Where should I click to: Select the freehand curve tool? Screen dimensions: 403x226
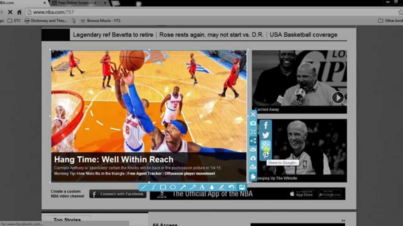pyautogui.click(x=153, y=187)
